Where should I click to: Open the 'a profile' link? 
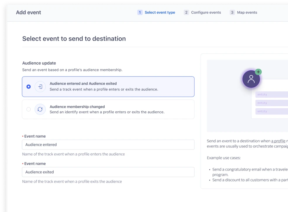[278, 141]
